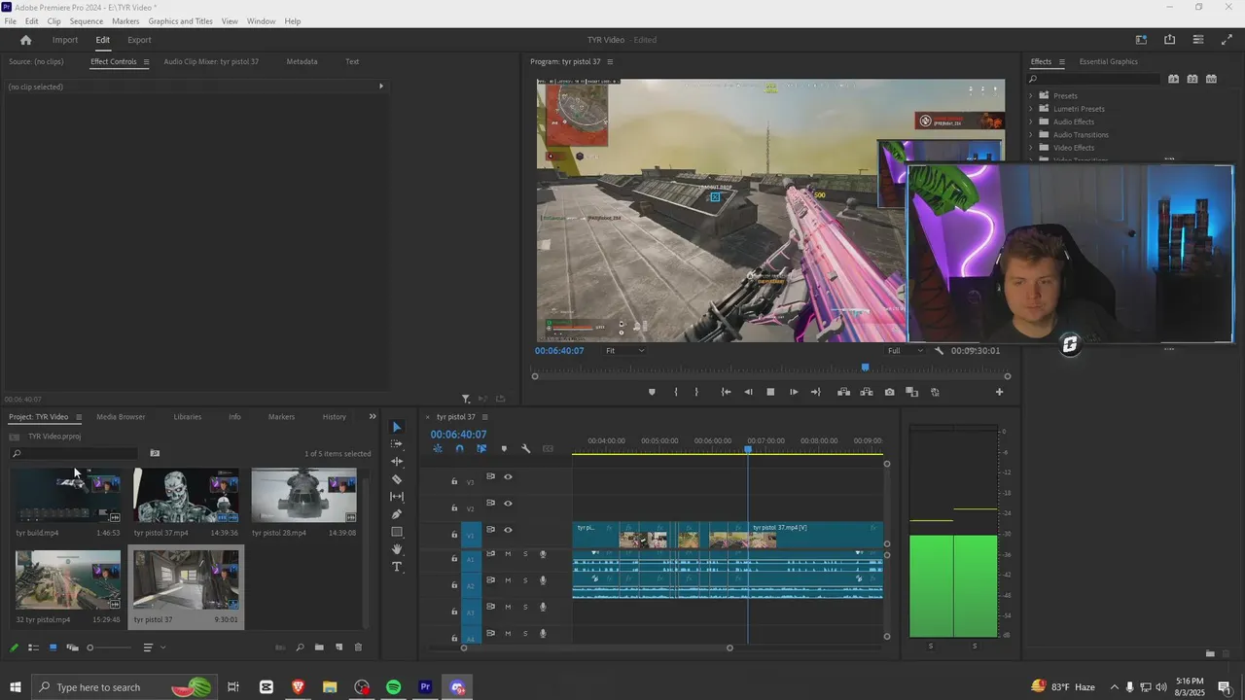Open timeline display settings wrench
Viewport: 1245px width, 700px height.
[x=526, y=448]
